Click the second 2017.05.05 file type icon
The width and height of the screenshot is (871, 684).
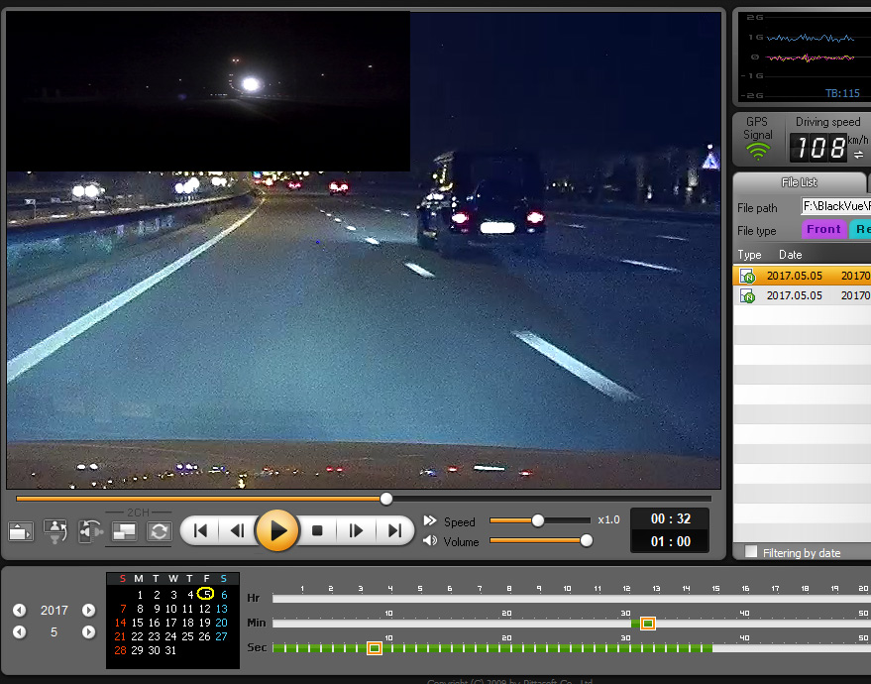747,295
